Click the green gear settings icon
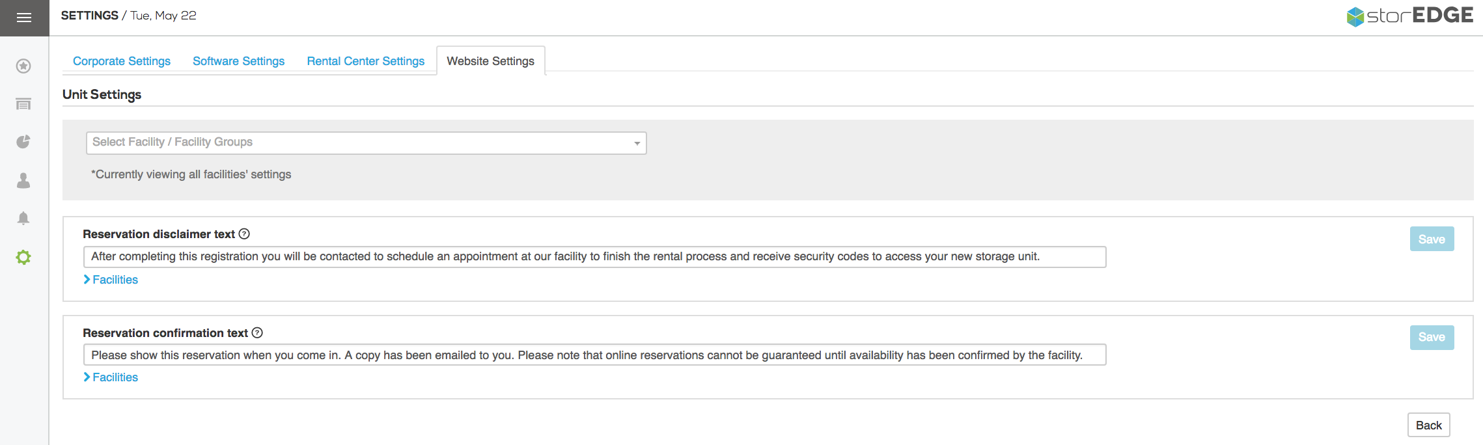 click(23, 257)
